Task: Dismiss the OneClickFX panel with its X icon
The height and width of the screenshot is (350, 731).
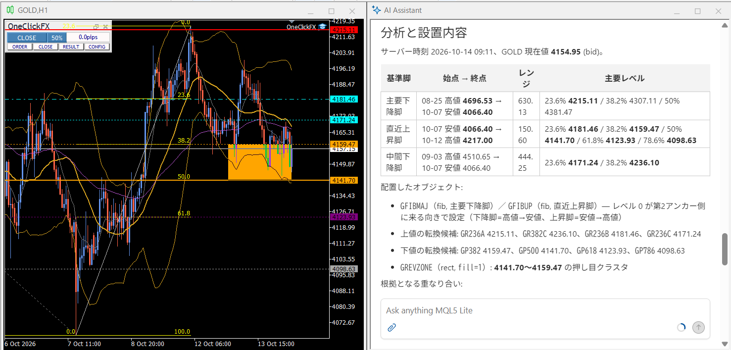Action: point(105,26)
